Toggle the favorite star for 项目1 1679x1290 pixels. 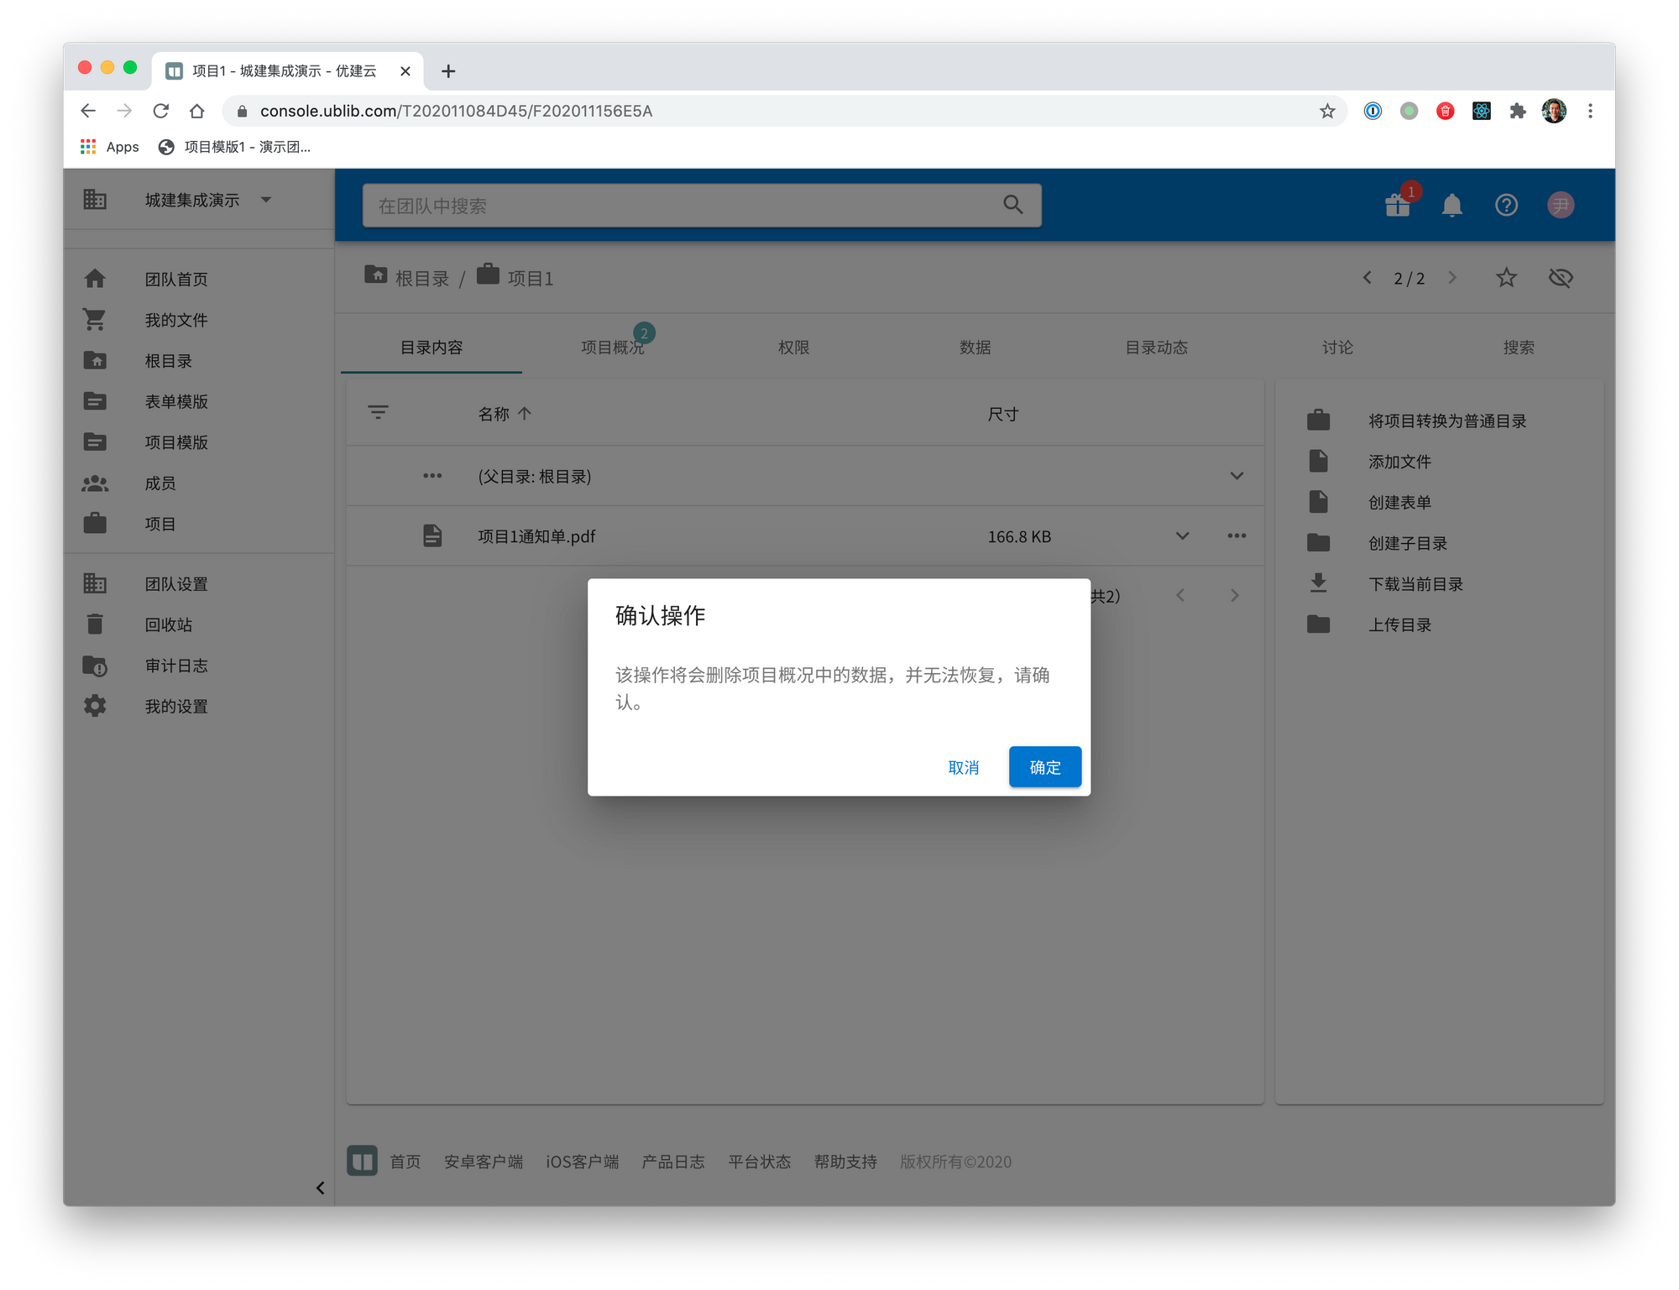tap(1506, 278)
